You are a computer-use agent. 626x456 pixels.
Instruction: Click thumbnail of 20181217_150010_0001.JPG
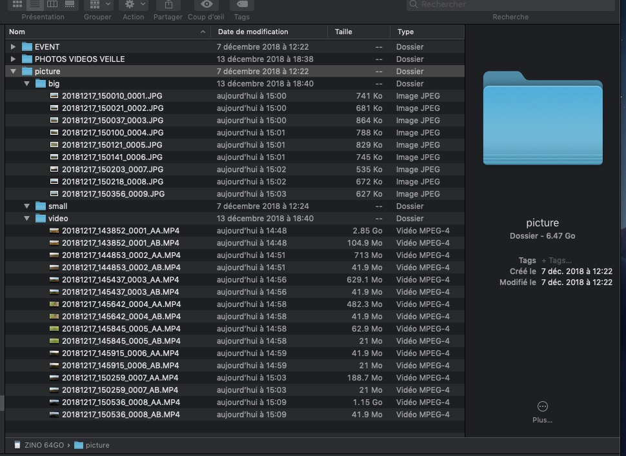click(54, 95)
